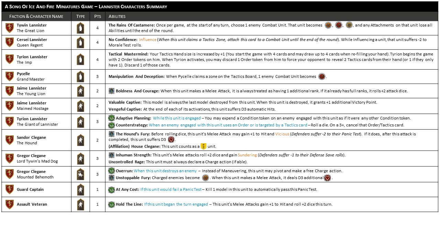Viewport: 440px width, 248px height.
Task: Select the points value in Pycelle's row
Action: (97, 76)
